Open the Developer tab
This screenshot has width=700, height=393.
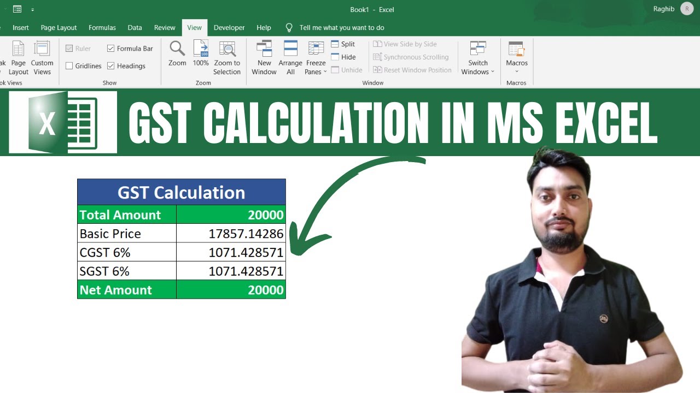[x=229, y=27]
